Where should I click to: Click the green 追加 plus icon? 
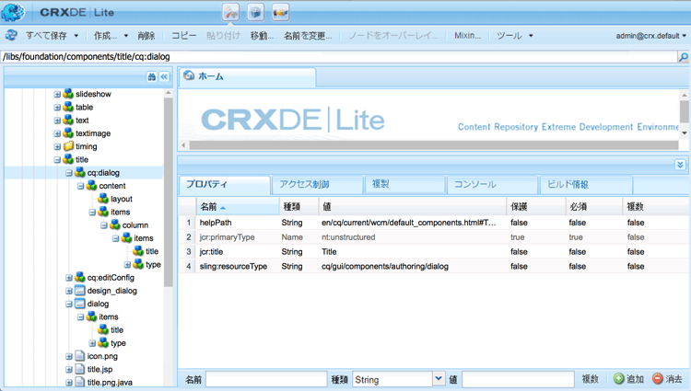point(619,378)
